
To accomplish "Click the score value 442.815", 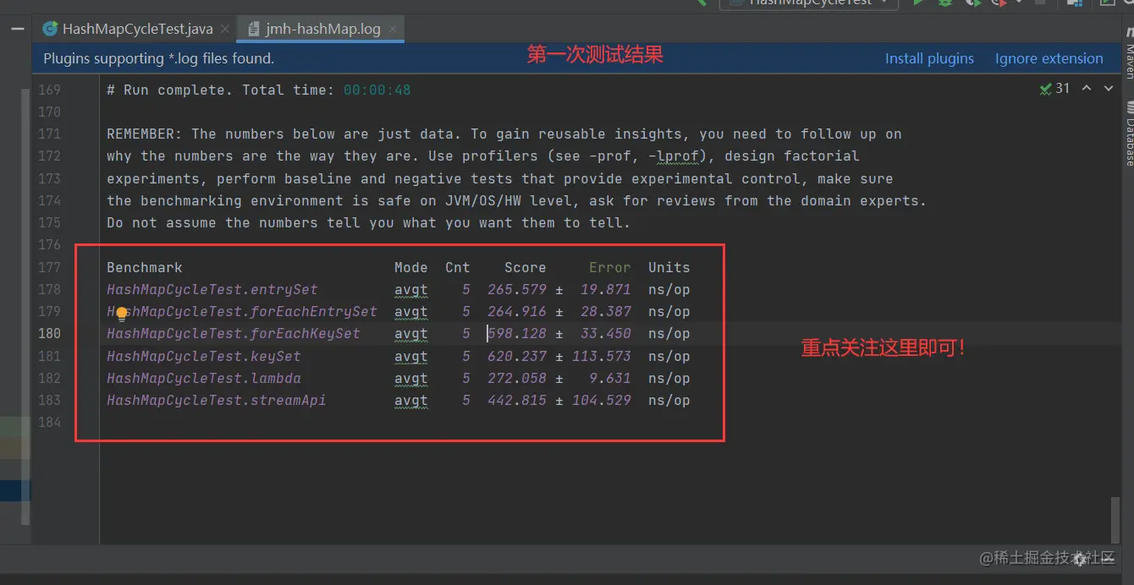I will tap(517, 401).
